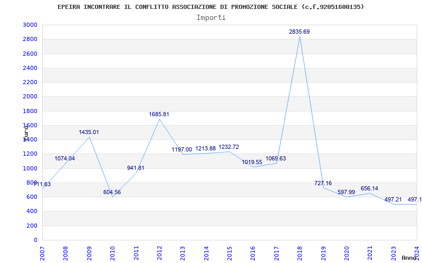
Task: Click the 1685.81 data point label
Action: pyautogui.click(x=159, y=115)
